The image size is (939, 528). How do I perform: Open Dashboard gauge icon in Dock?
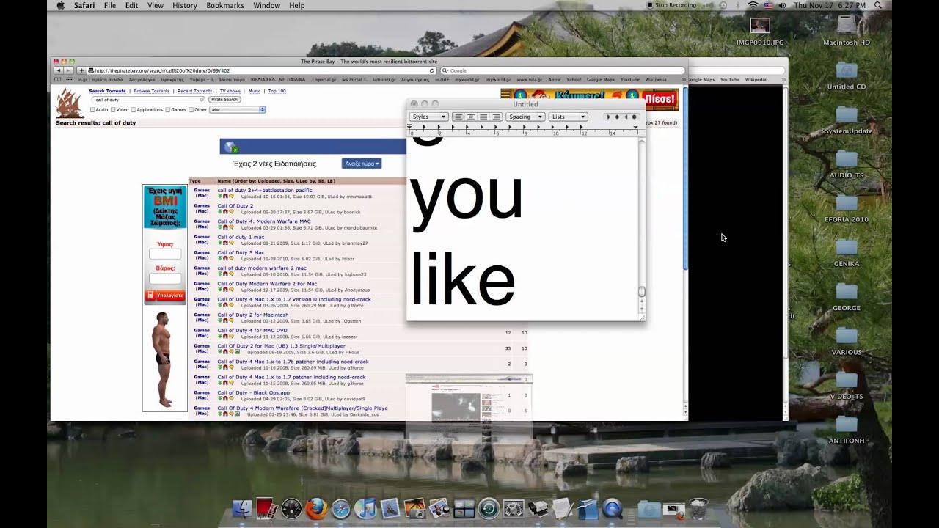291,508
